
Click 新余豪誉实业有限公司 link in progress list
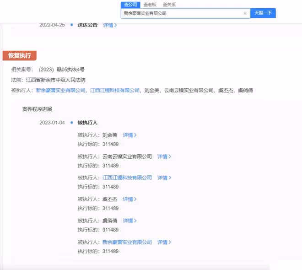click(127, 242)
